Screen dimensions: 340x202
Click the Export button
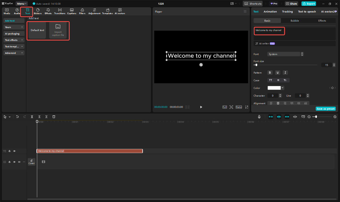click(x=309, y=4)
